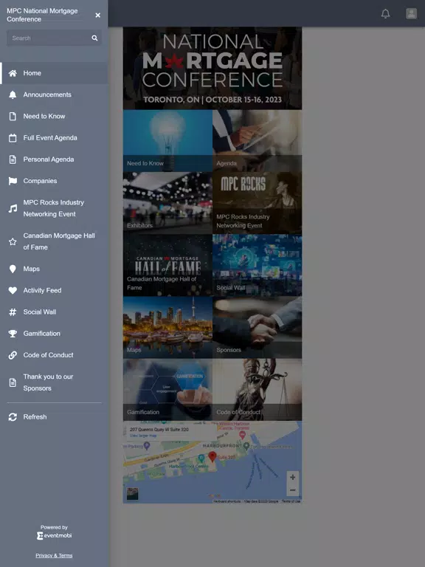Open Home menu item label

(x=32, y=73)
